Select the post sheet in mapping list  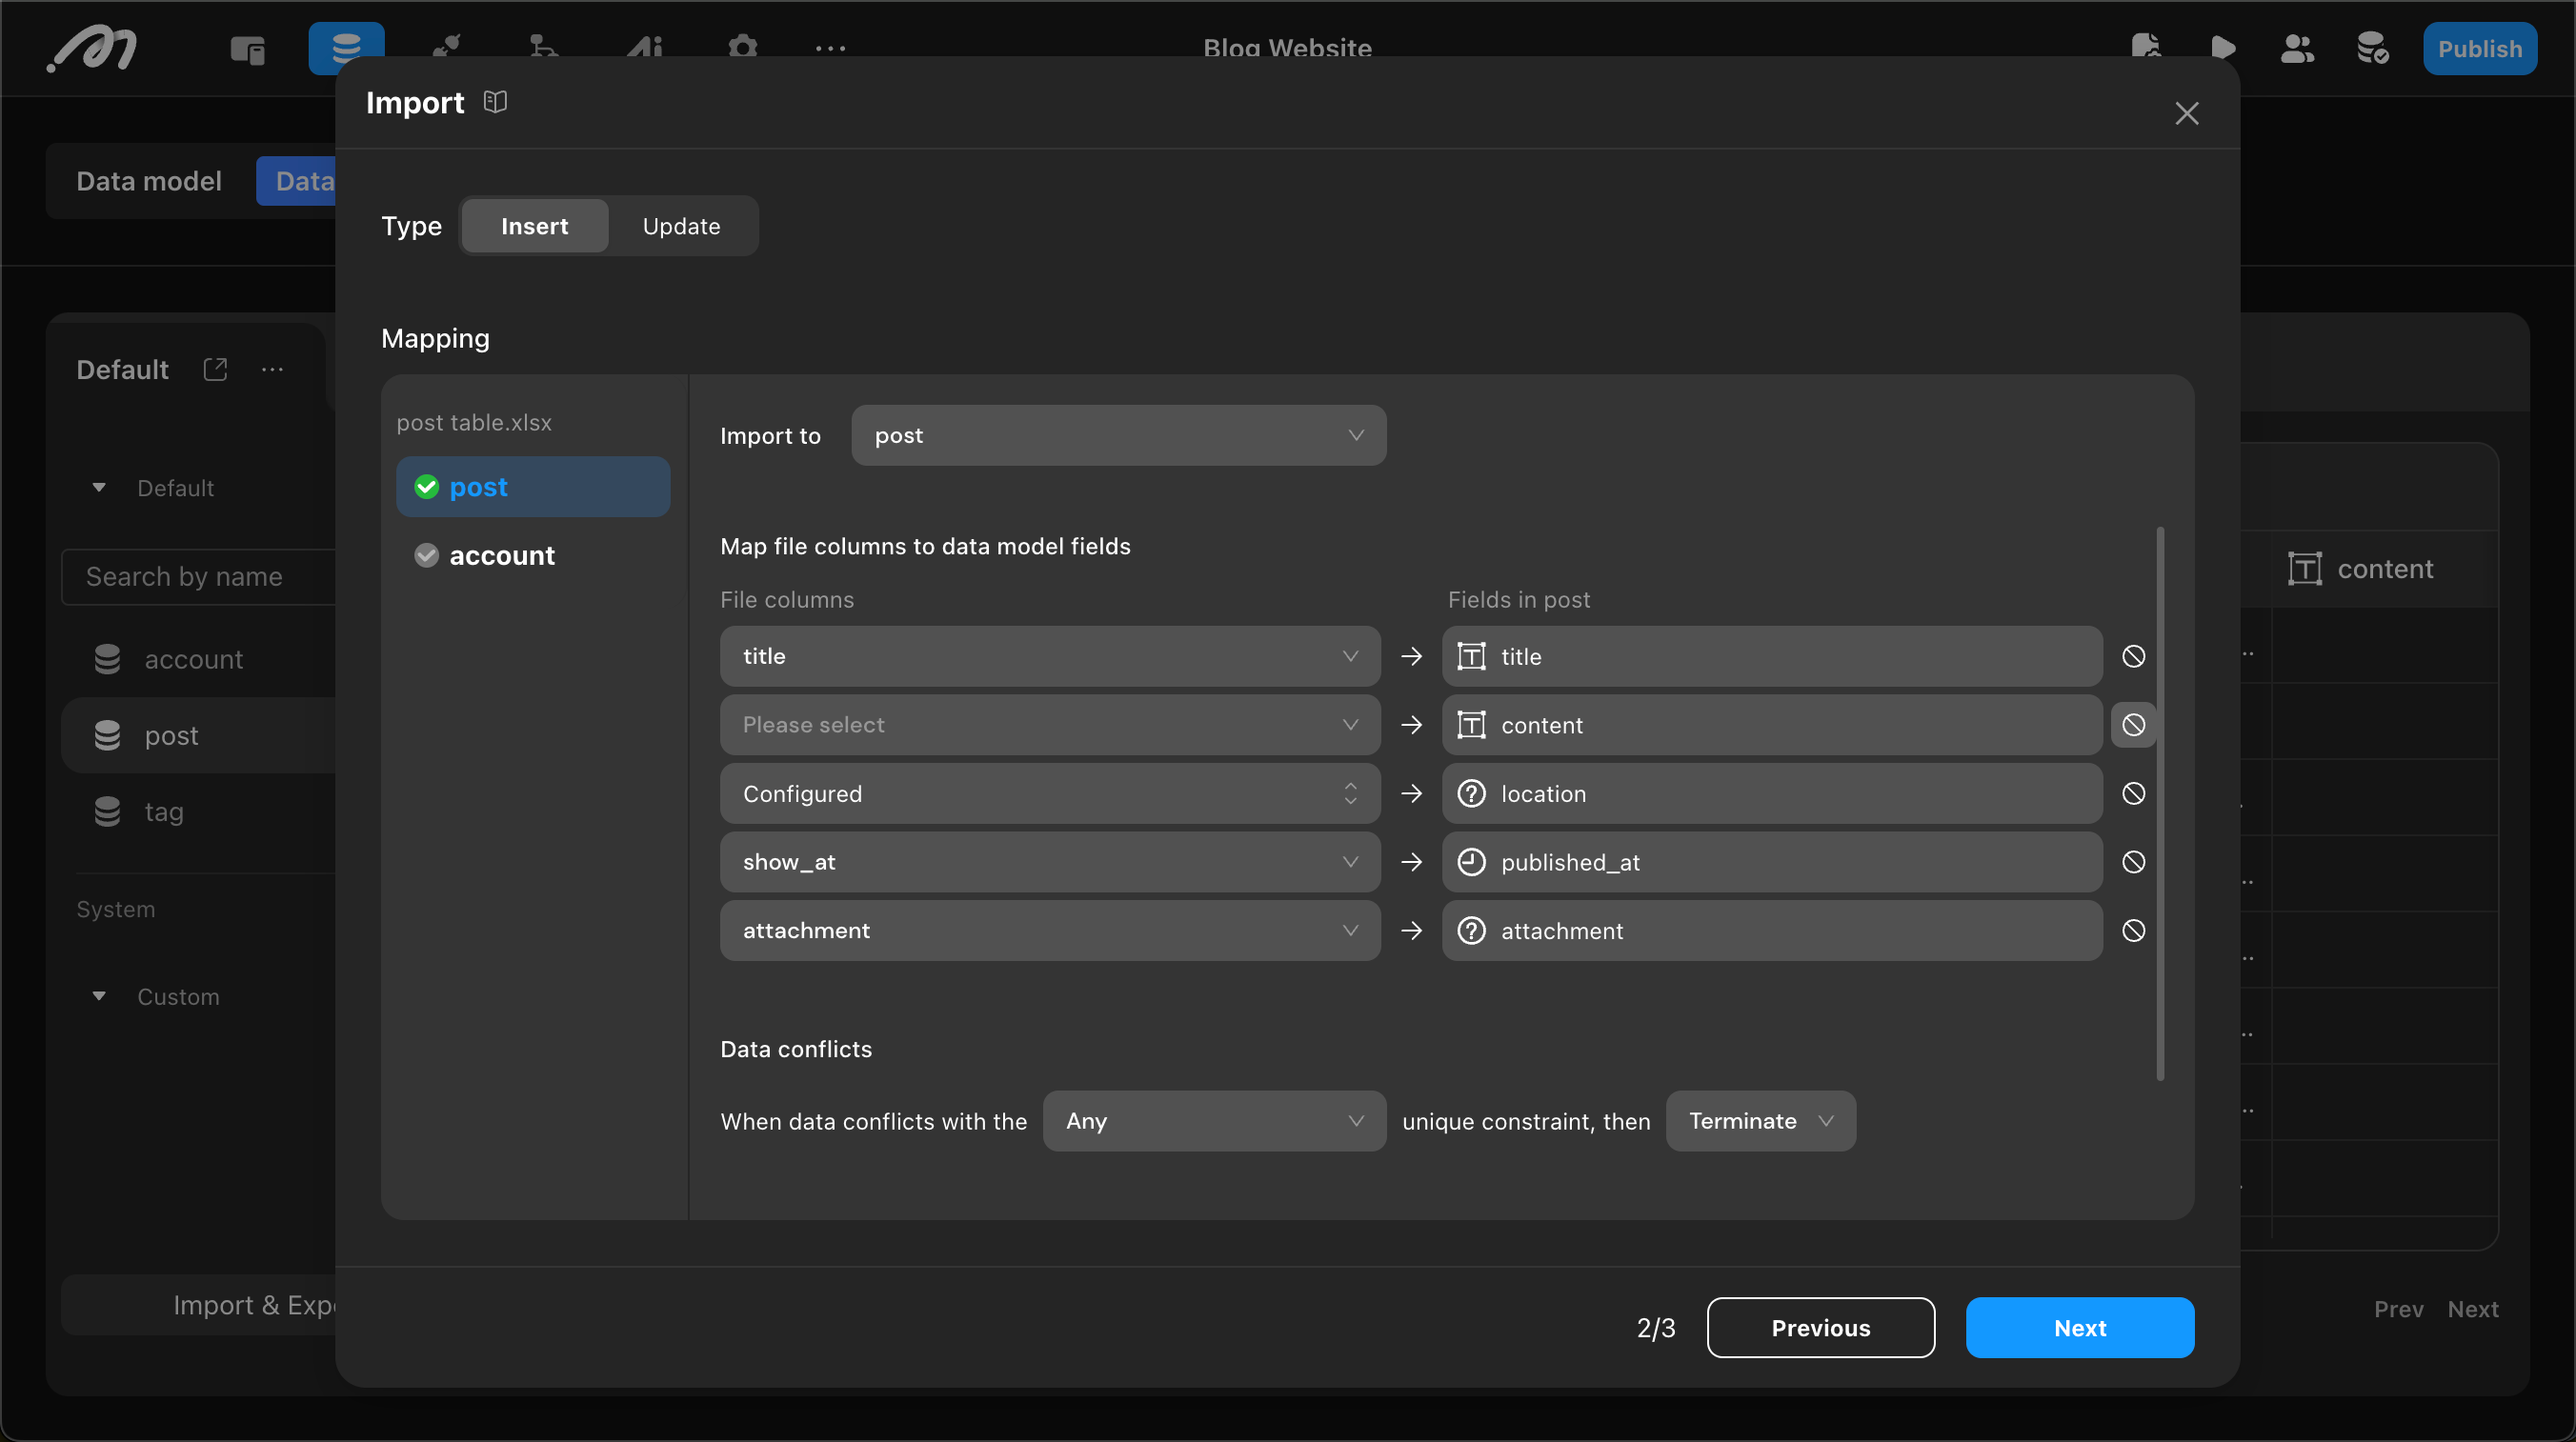coord(533,487)
